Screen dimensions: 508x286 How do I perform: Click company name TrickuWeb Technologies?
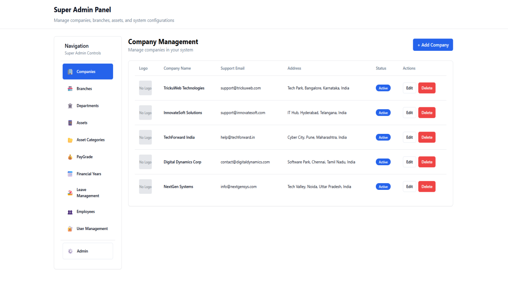pos(184,88)
